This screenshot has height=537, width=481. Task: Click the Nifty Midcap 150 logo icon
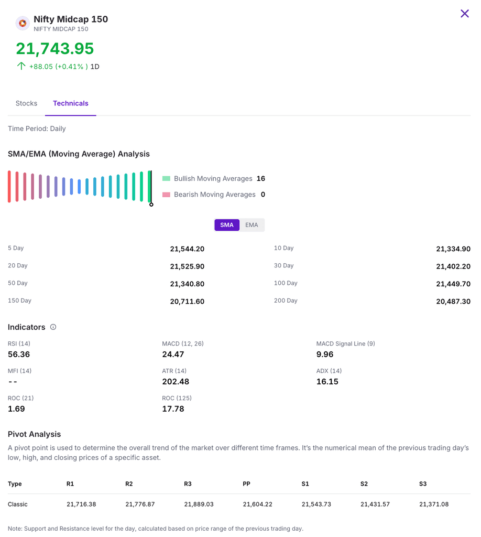point(23,23)
